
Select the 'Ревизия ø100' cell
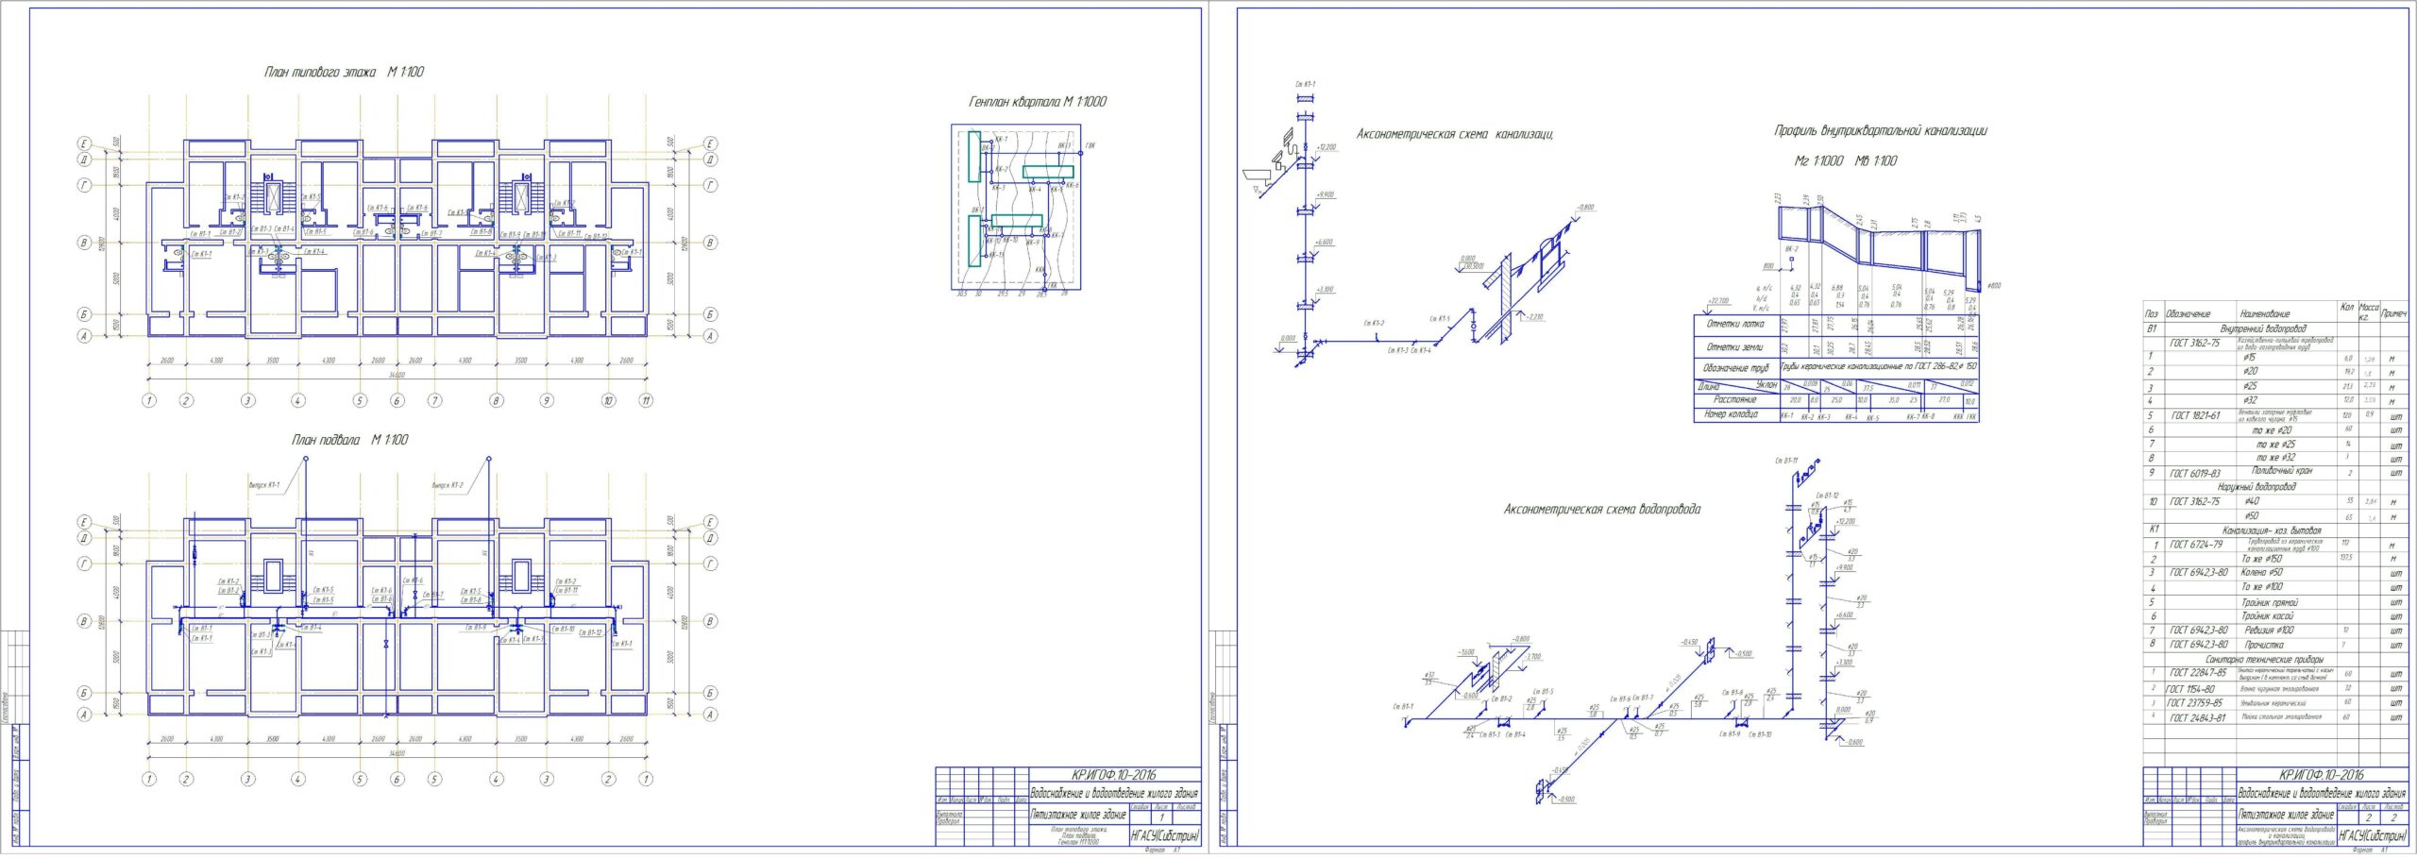click(2269, 631)
